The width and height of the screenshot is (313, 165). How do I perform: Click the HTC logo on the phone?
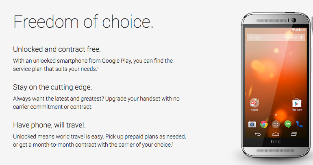[x=276, y=142]
